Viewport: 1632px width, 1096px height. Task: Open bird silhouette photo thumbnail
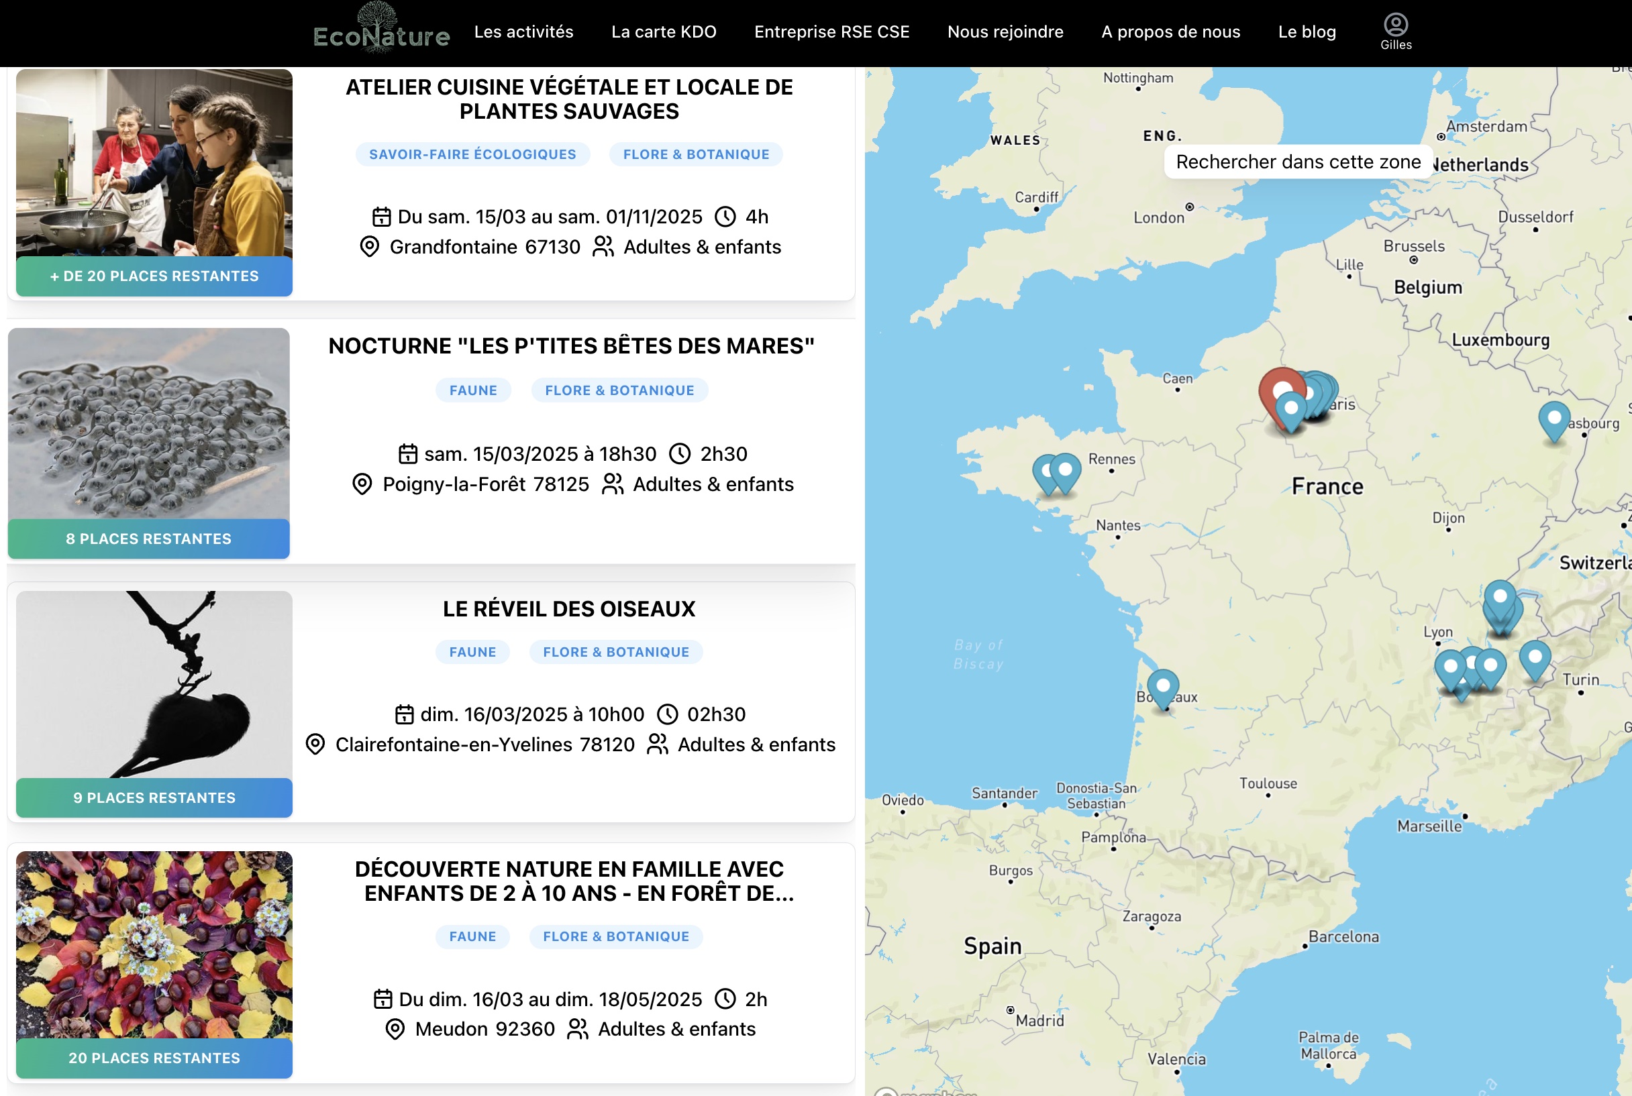click(x=154, y=685)
